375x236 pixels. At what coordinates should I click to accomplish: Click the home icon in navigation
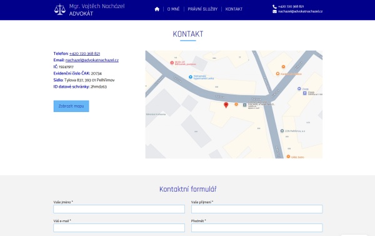point(157,9)
